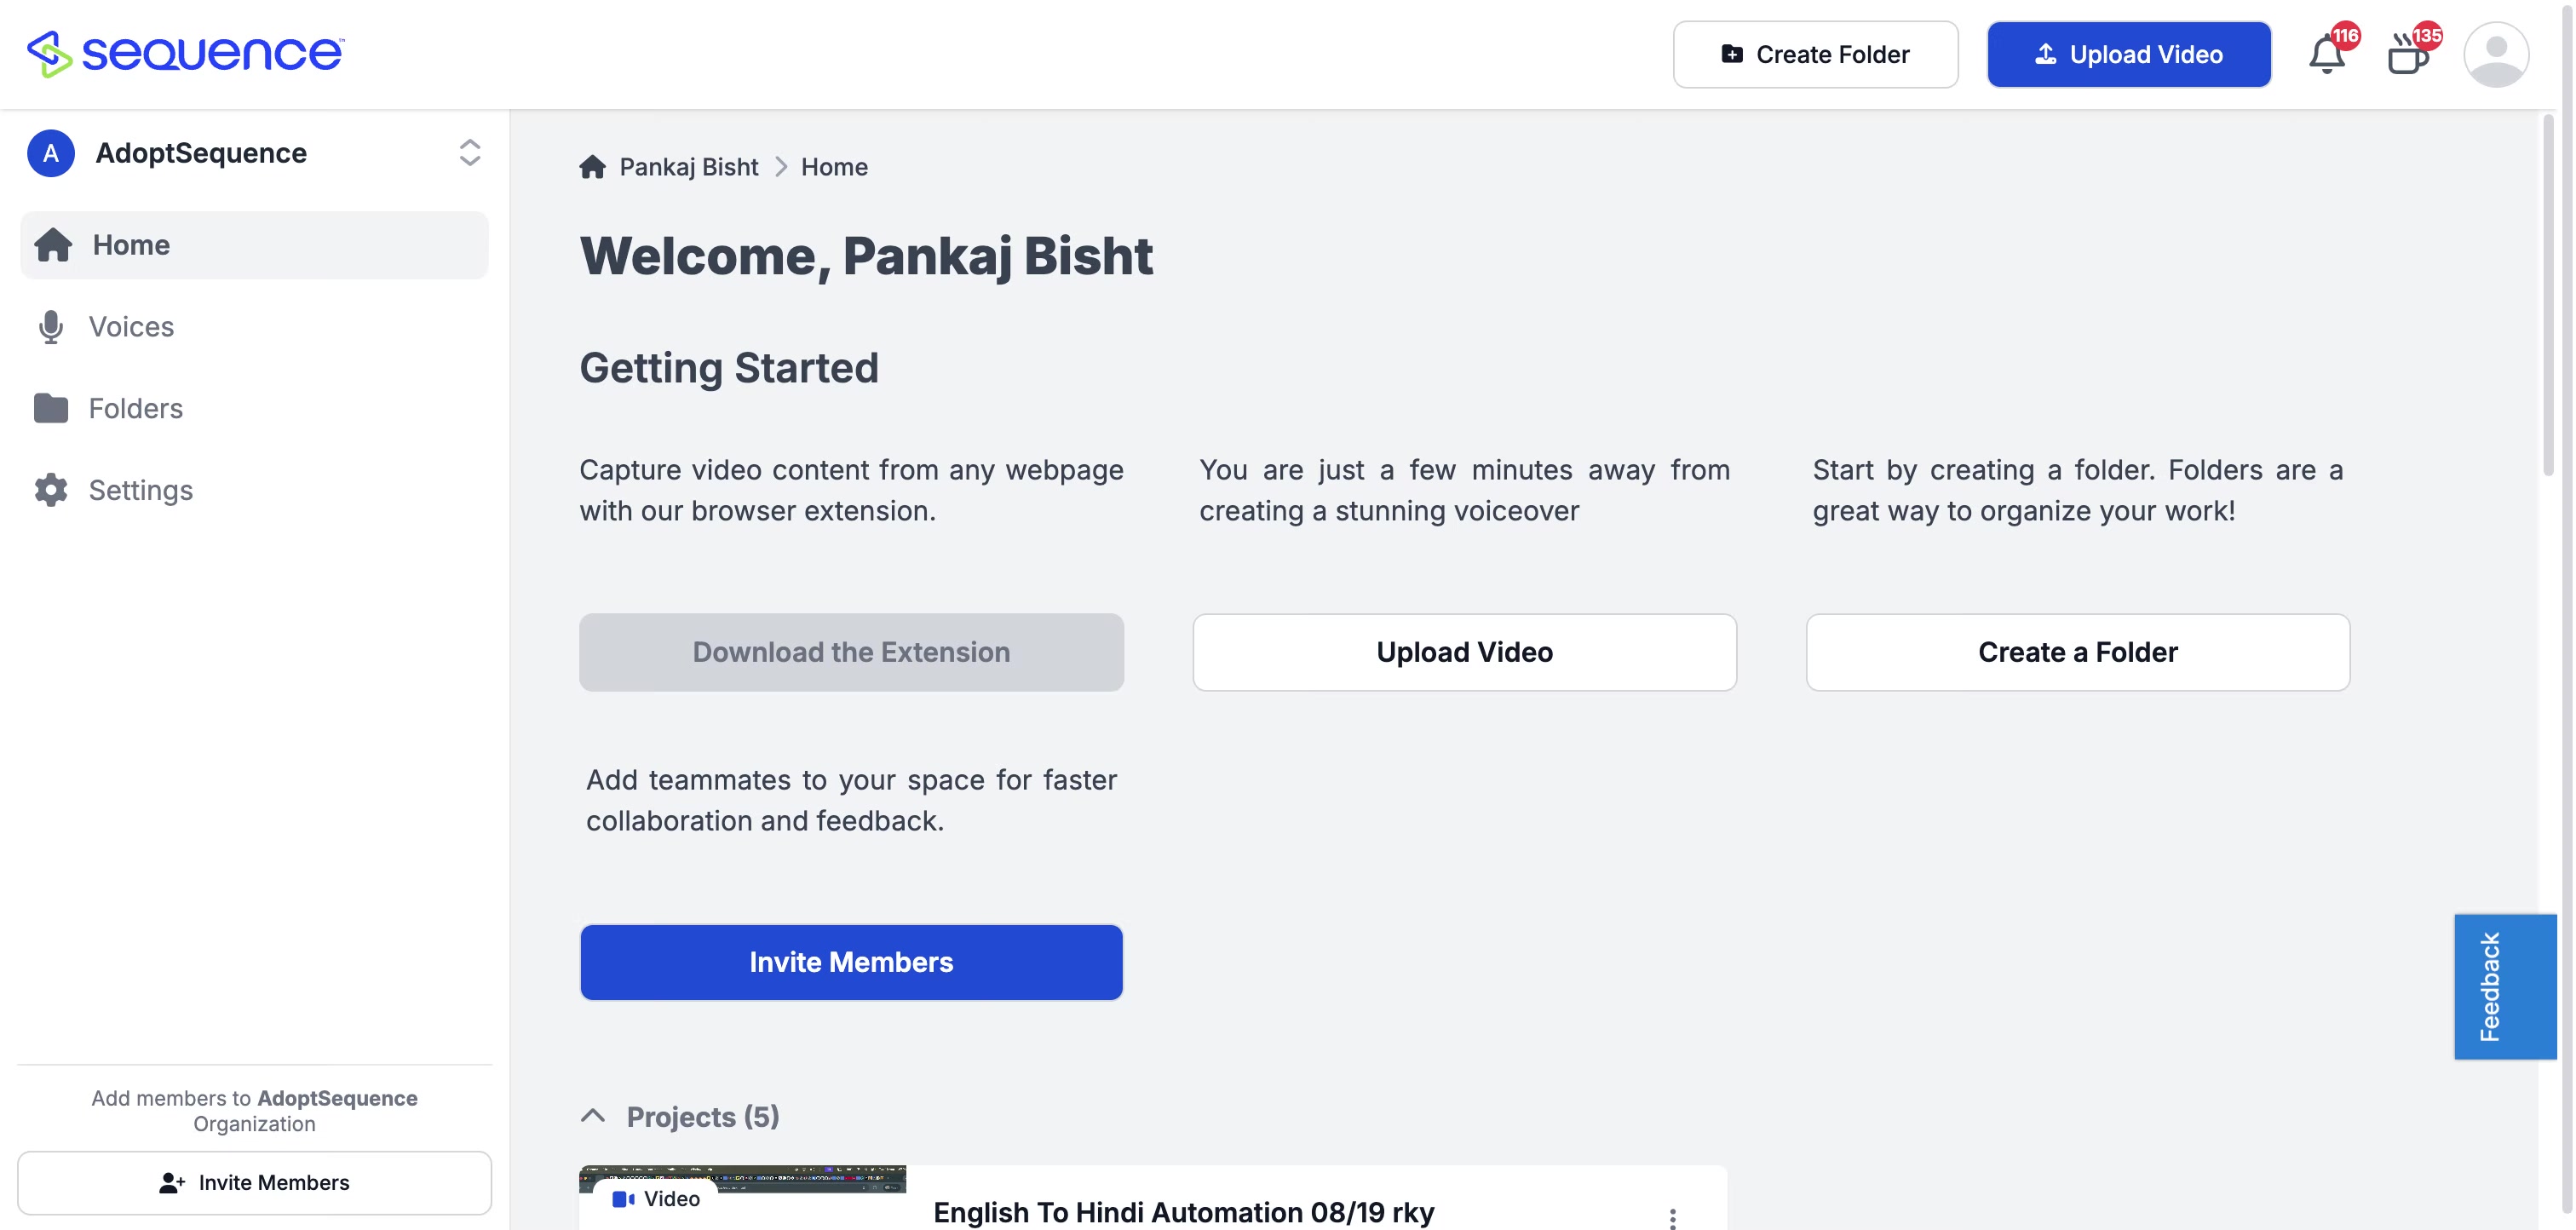
Task: Click Pankaj Bisht breadcrumb link
Action: coord(688,167)
